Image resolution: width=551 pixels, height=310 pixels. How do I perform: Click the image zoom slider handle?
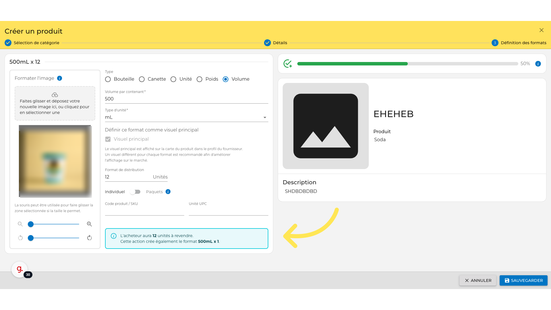click(31, 224)
